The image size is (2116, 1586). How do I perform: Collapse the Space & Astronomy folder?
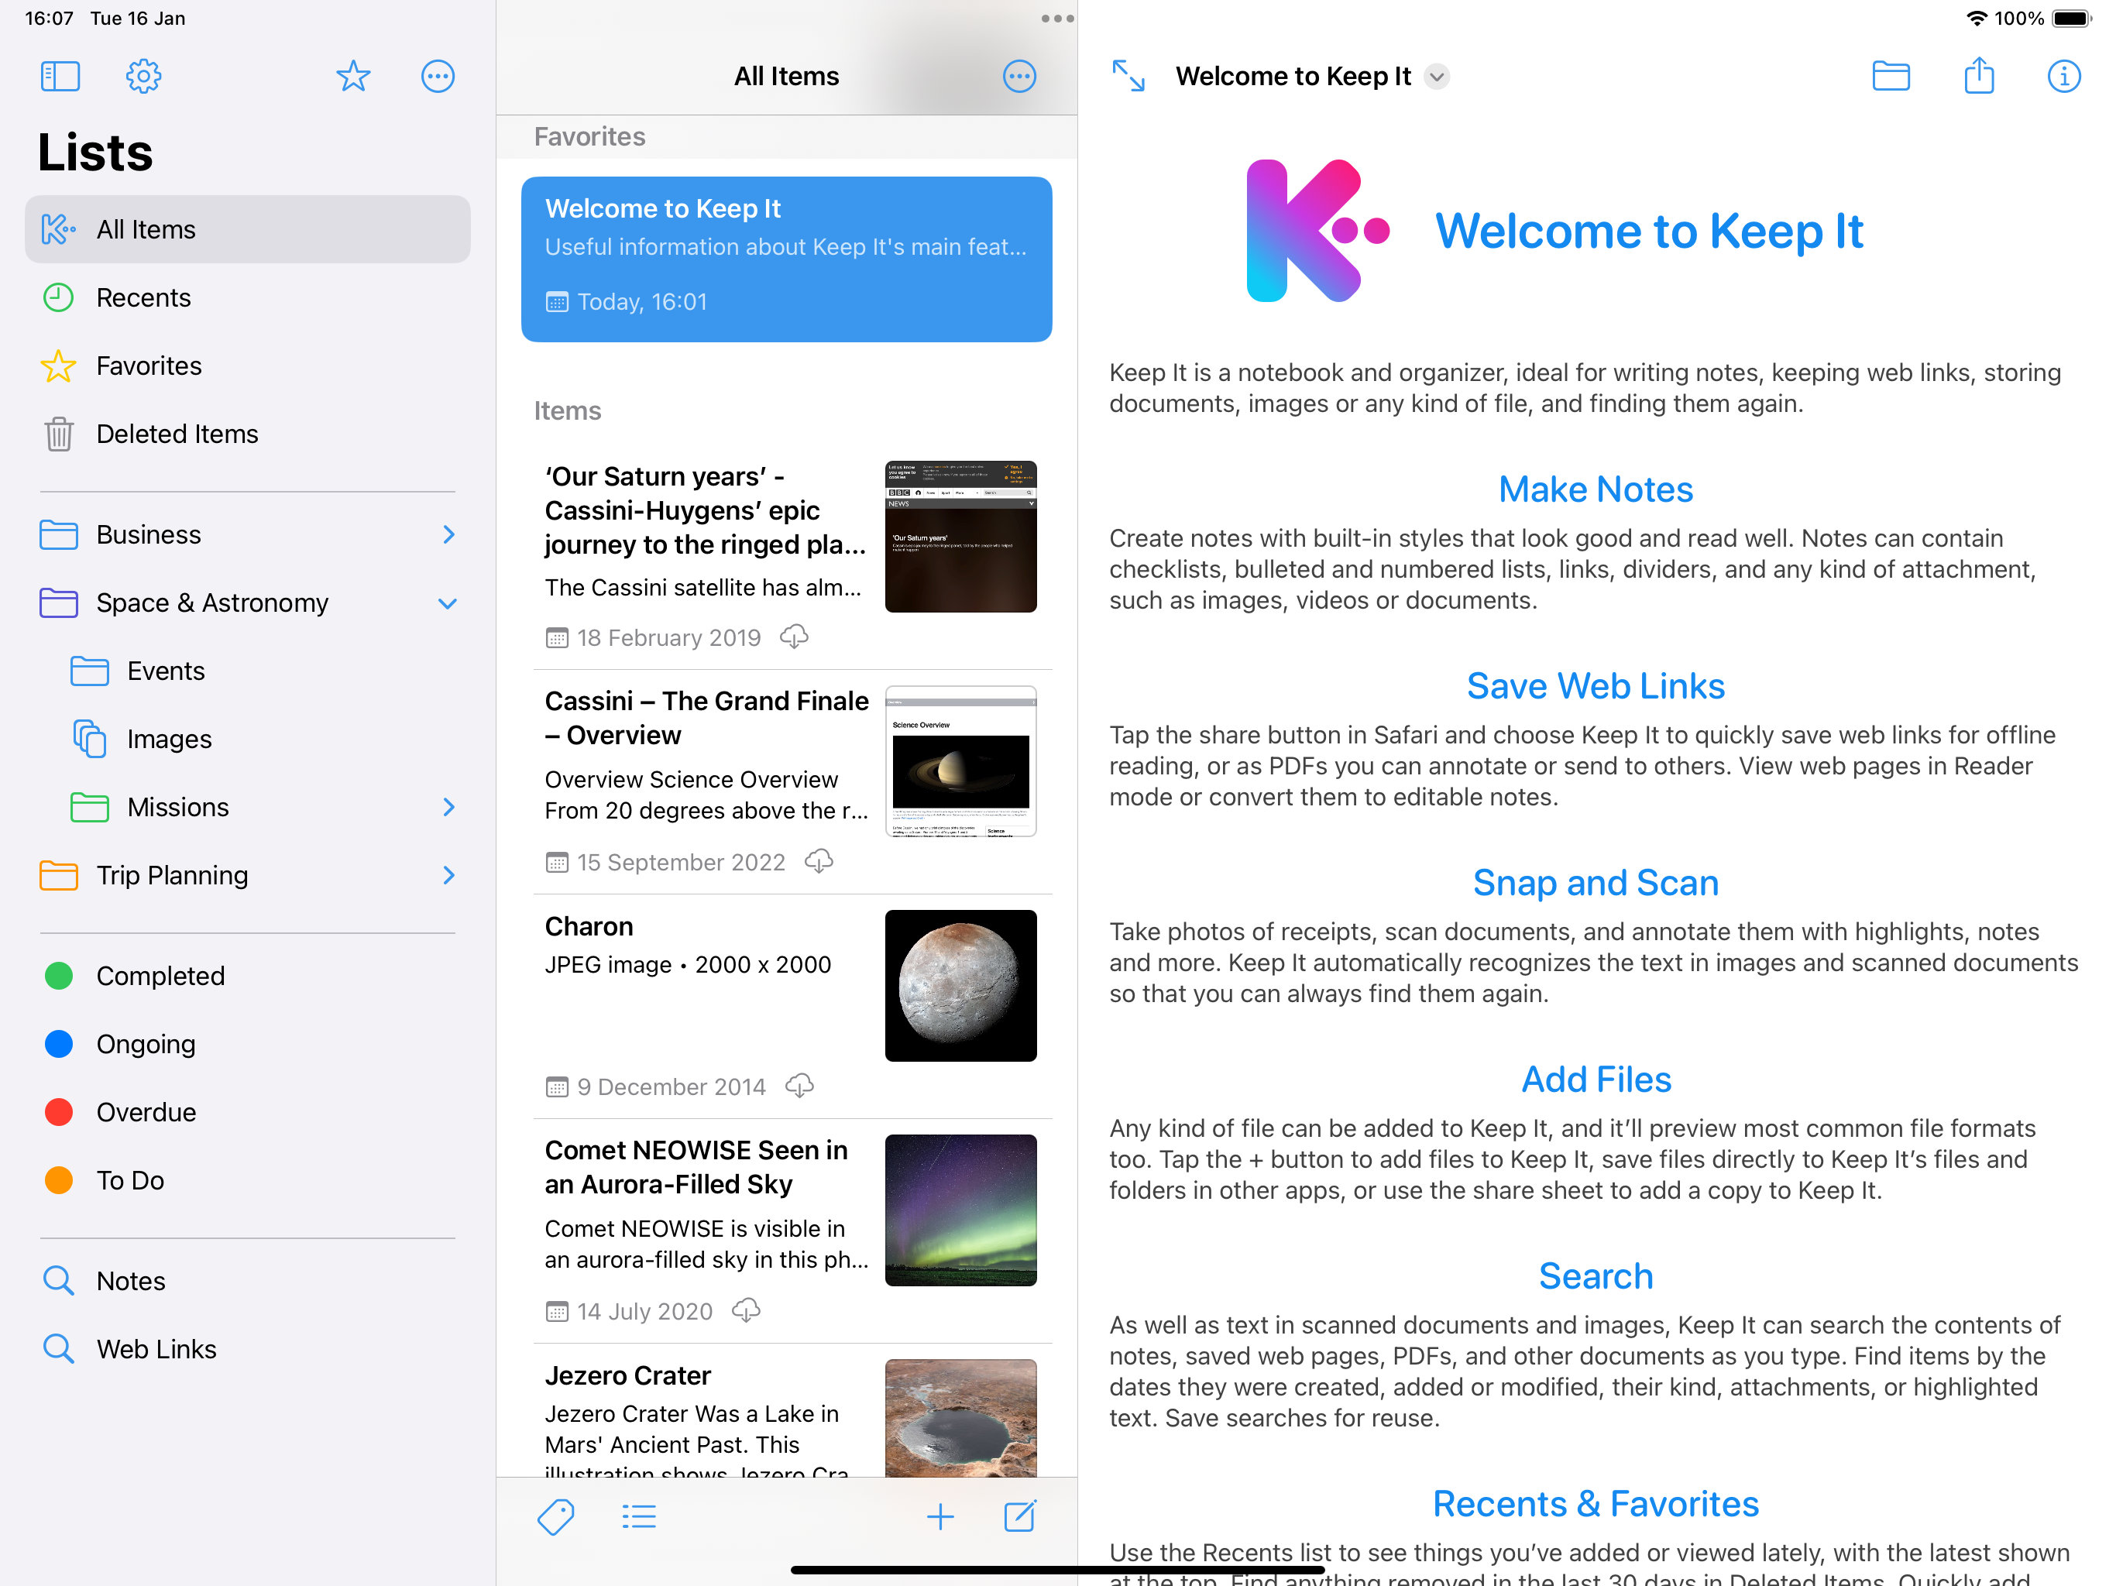[x=448, y=602]
